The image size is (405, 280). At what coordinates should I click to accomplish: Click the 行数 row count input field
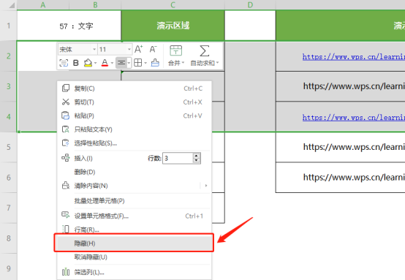178,158
